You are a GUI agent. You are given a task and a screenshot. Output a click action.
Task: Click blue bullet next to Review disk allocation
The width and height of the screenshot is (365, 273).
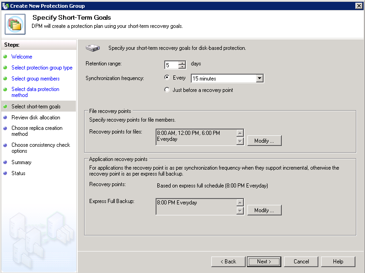click(x=5, y=118)
